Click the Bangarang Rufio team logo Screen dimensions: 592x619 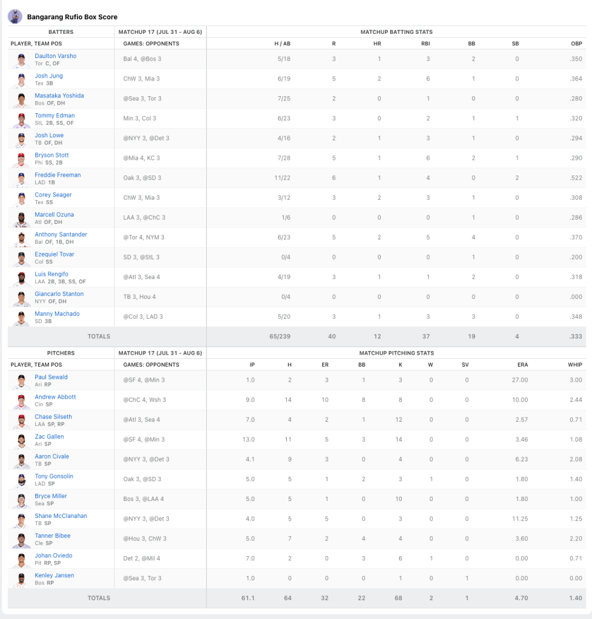15,16
